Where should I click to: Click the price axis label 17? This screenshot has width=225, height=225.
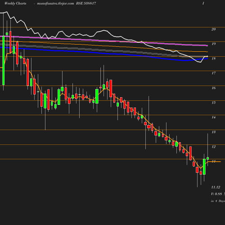tap(214, 73)
